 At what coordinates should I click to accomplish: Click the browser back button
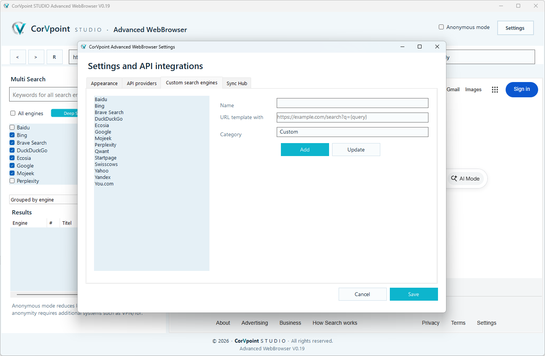coord(18,57)
